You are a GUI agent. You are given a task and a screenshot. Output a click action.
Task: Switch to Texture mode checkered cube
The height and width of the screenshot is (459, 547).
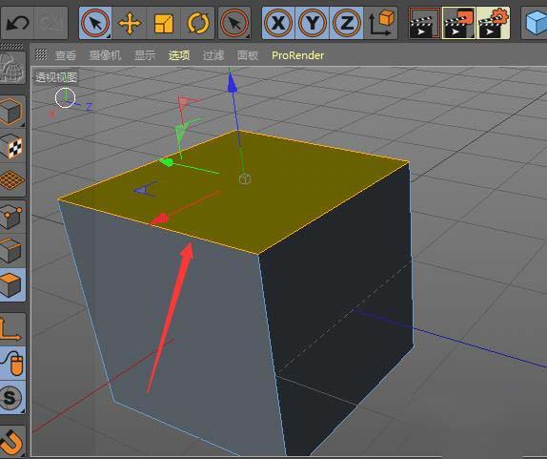pos(12,146)
